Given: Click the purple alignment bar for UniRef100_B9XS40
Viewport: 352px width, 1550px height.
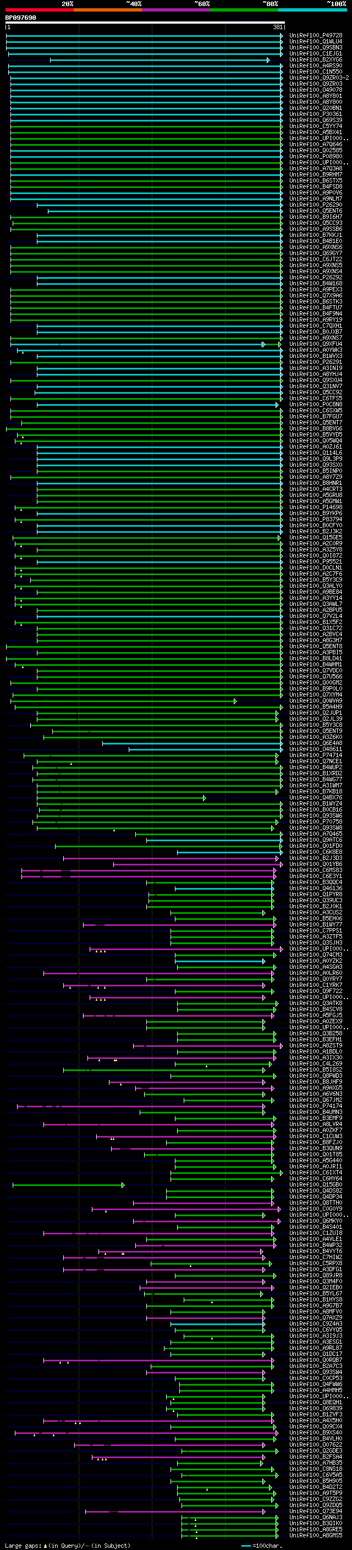Looking at the screenshot, I should (146, 1433).
